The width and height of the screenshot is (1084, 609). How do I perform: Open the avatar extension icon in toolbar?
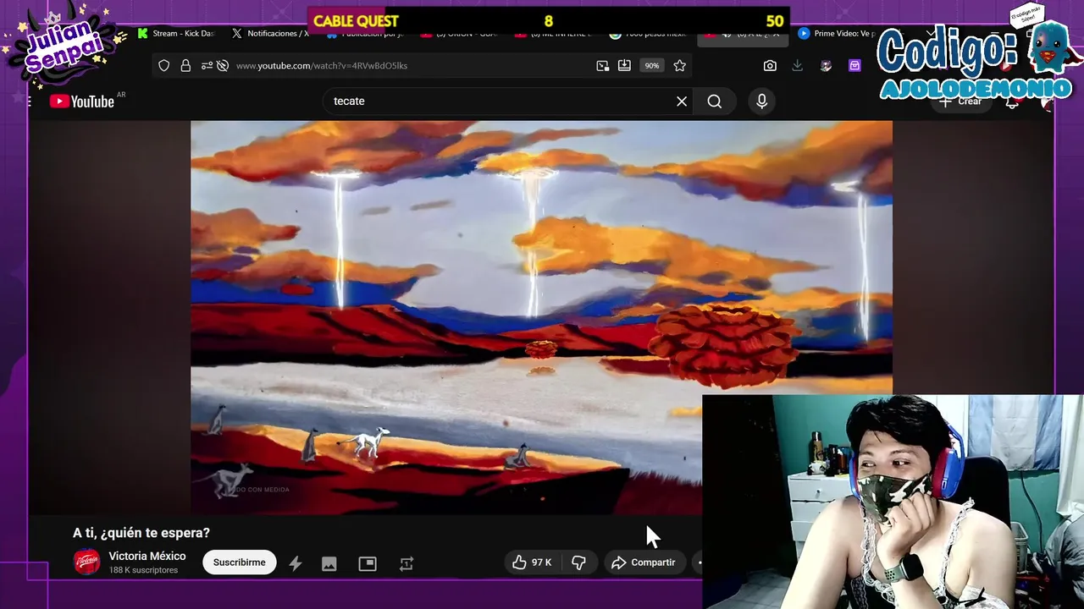pyautogui.click(x=826, y=65)
